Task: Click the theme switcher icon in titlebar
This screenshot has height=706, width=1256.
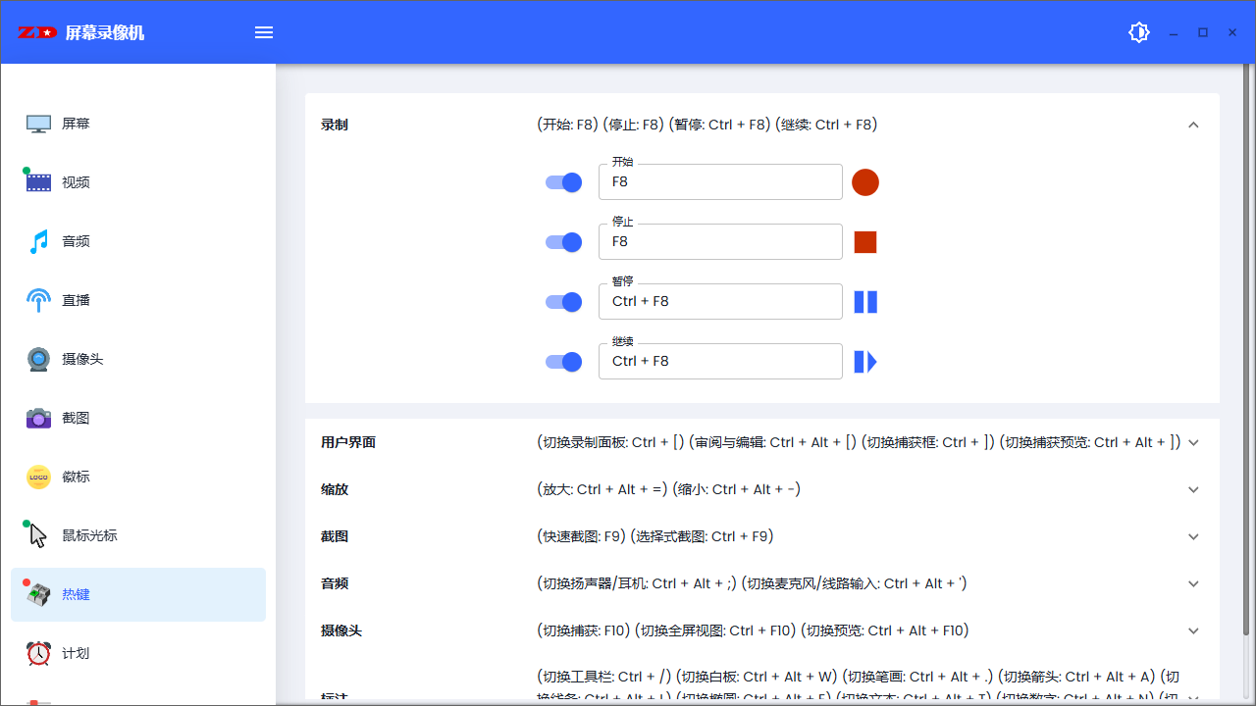Action: [x=1138, y=31]
